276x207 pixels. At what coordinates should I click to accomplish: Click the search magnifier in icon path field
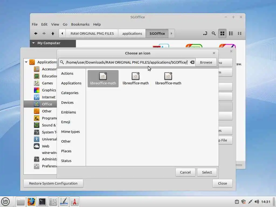[62, 62]
